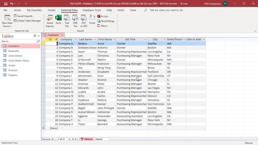This screenshot has width=258, height=145.
Task: Click the Goldschmidt last name cell
Action: [x=87, y=104]
